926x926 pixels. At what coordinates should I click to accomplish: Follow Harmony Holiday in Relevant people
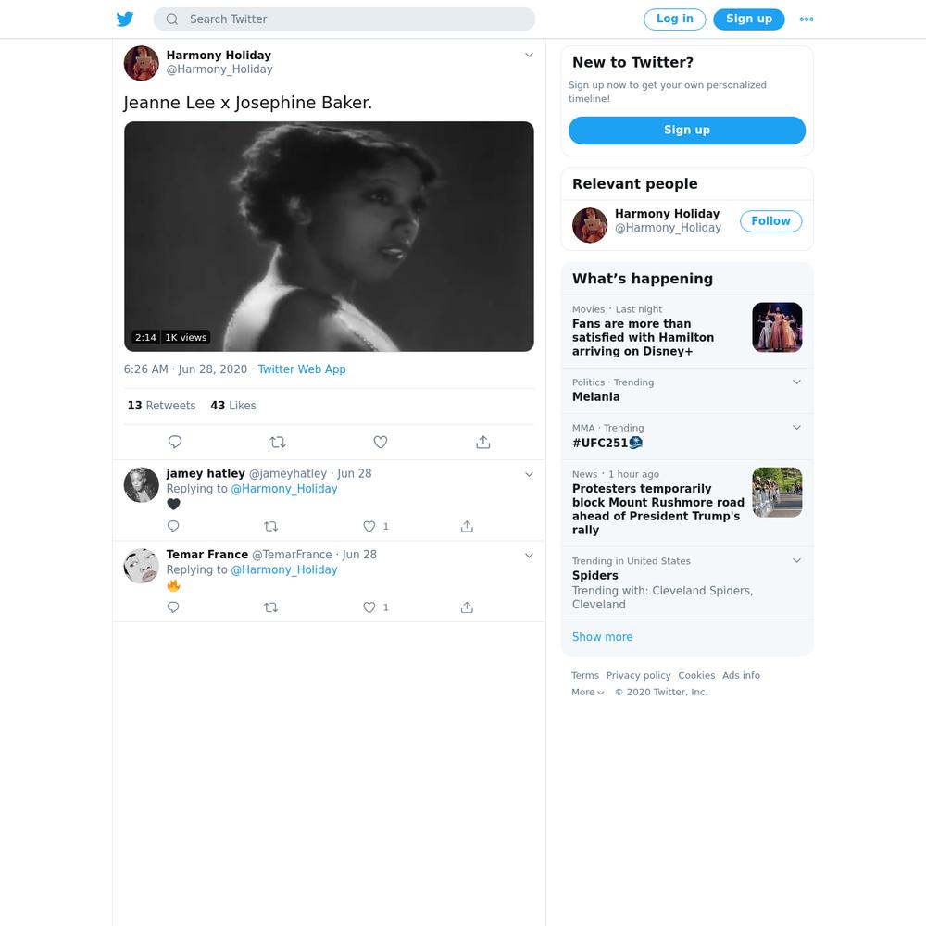tap(770, 221)
